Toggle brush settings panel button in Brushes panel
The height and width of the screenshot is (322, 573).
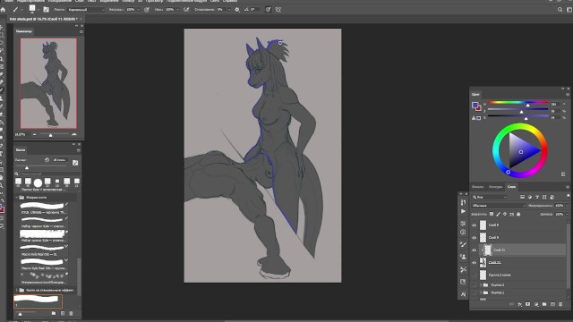tap(75, 163)
